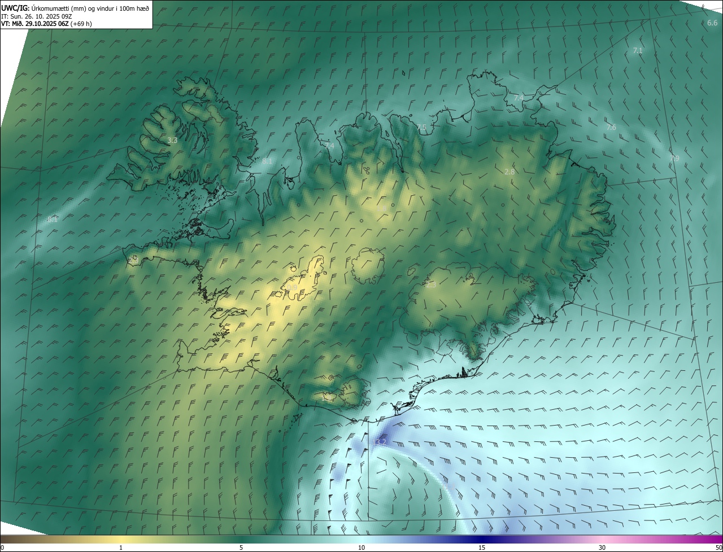Click the 'UWC/IG:' prefix in the header box
The width and height of the screenshot is (723, 552).
click(x=15, y=8)
